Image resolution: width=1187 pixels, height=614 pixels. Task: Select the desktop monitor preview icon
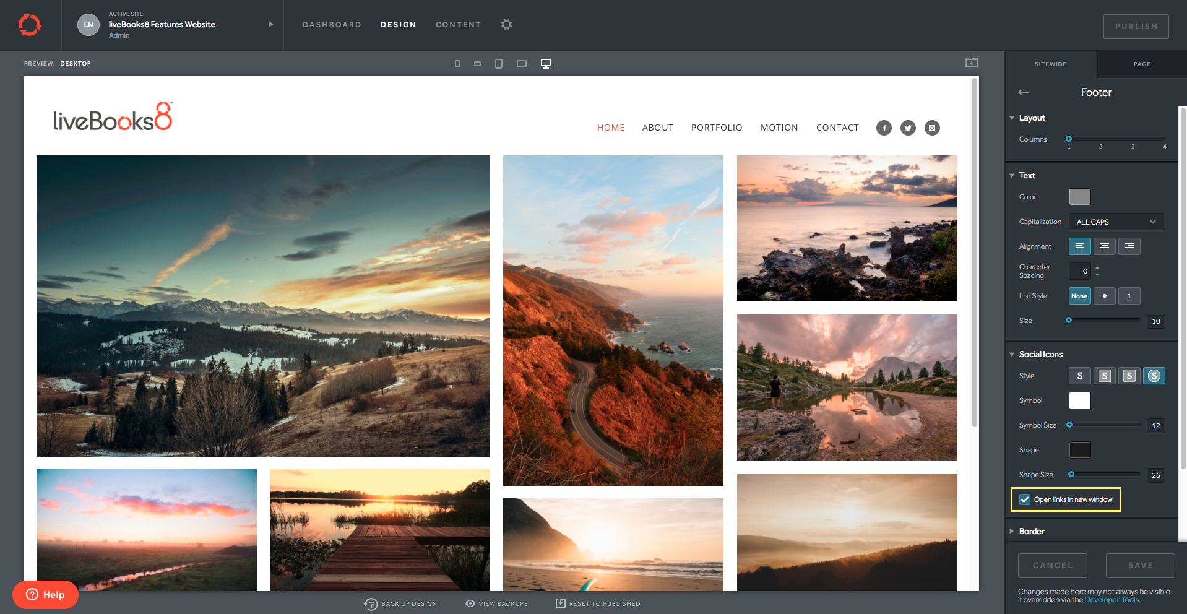pyautogui.click(x=546, y=64)
